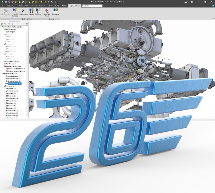Click the Design Explorer settings gear icon
The height and width of the screenshot is (193, 215).
coord(27,24)
